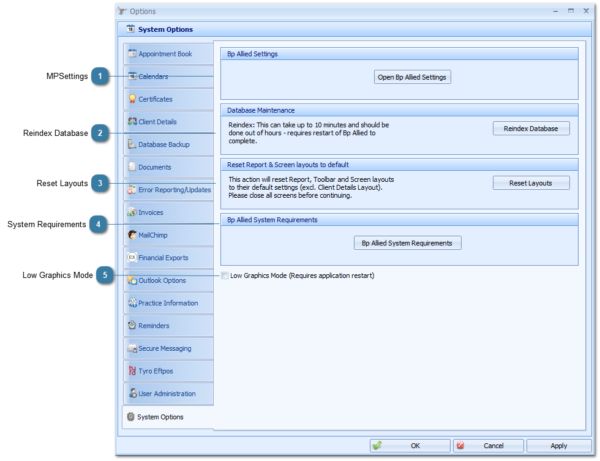Click Bp Allied System Requirements group header

(x=399, y=220)
